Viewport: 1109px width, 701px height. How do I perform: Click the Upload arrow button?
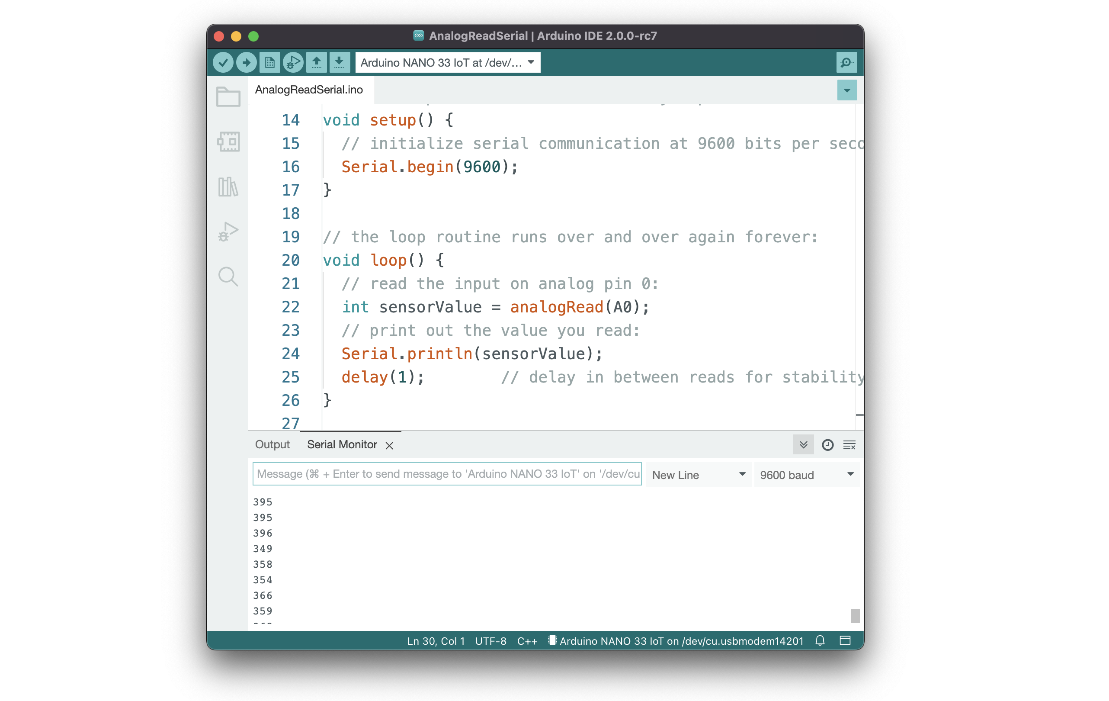pos(247,62)
